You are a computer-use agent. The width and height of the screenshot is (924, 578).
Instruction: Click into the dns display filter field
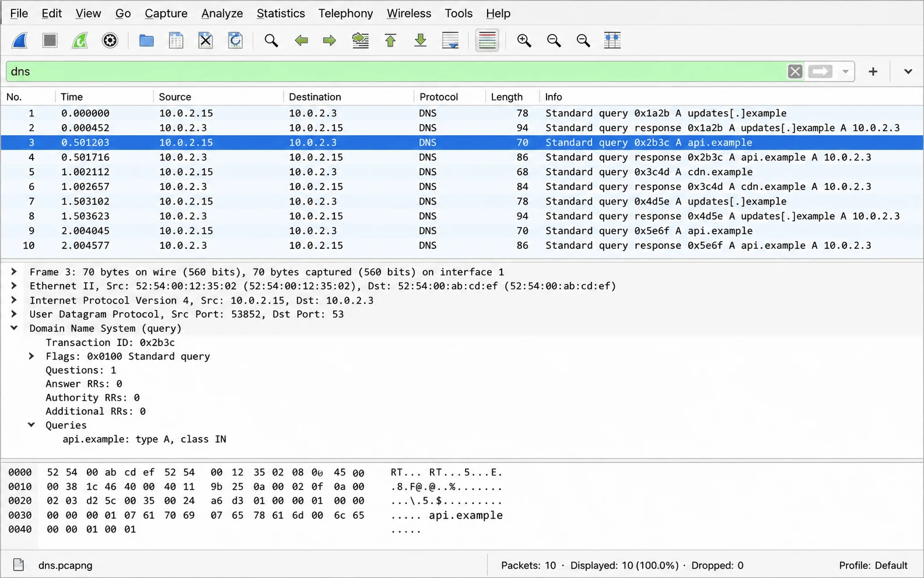click(x=396, y=72)
